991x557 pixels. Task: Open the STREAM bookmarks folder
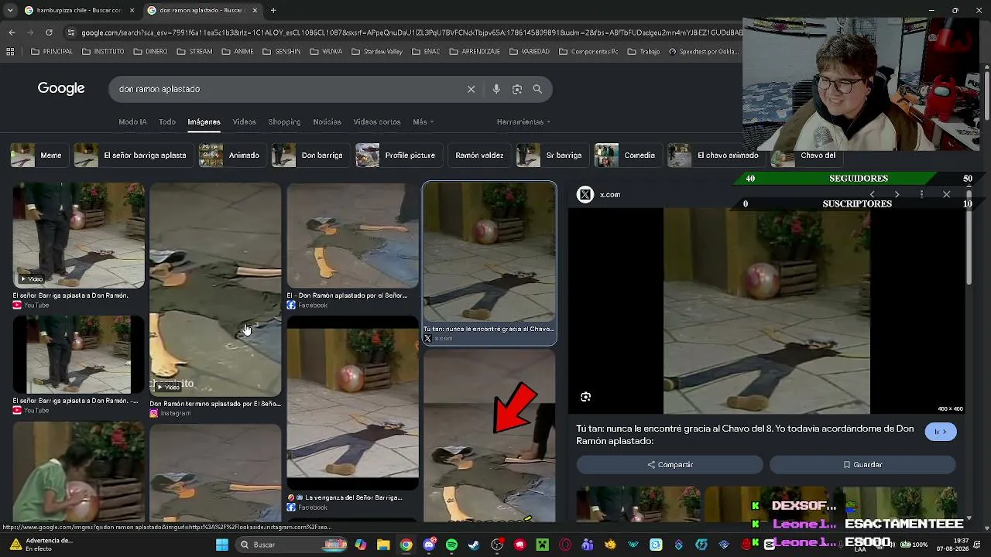[x=195, y=52]
